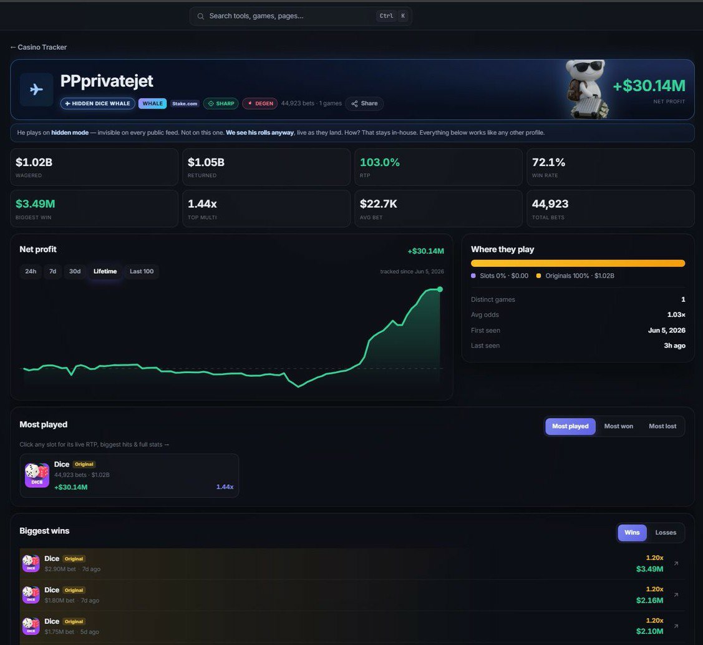This screenshot has width=703, height=645.
Task: Click the 72.1% Win Rate stat card
Action: [611, 167]
